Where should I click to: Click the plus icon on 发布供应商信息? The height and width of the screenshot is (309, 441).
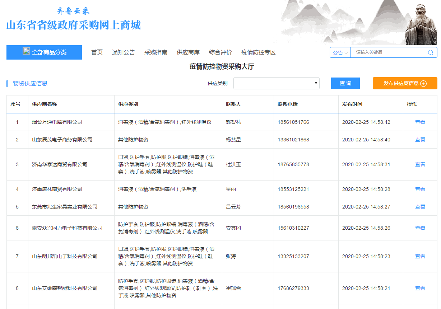point(423,84)
